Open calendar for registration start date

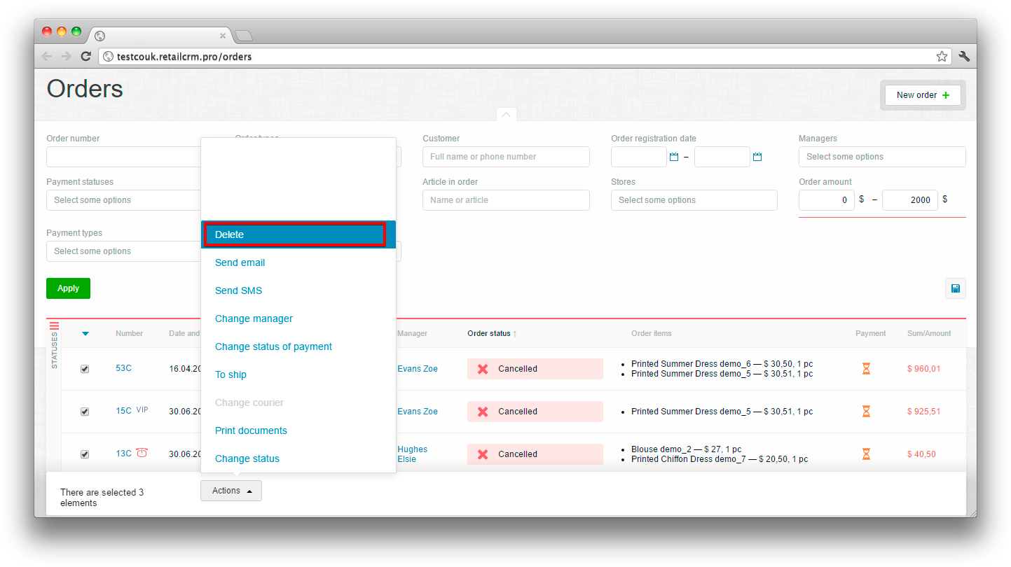[674, 157]
